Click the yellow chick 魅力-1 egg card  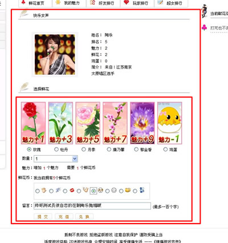pyautogui.click(x=169, y=123)
